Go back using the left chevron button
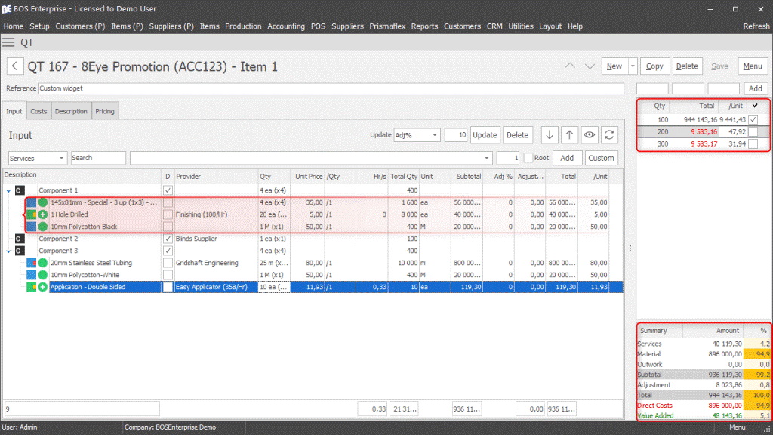The image size is (773, 435). (15, 66)
